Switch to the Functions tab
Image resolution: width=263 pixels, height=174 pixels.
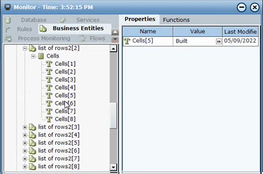pos(176,20)
